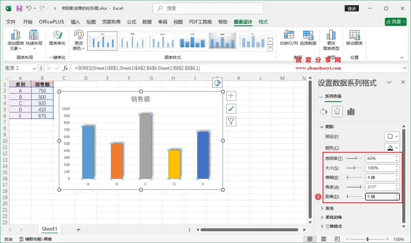Click the chart styles brush button

[x=231, y=108]
